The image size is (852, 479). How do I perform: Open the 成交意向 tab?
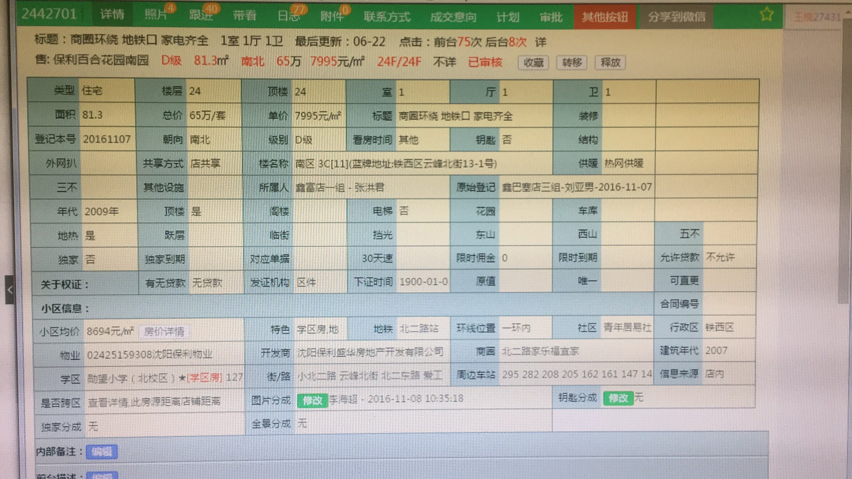pyautogui.click(x=453, y=17)
